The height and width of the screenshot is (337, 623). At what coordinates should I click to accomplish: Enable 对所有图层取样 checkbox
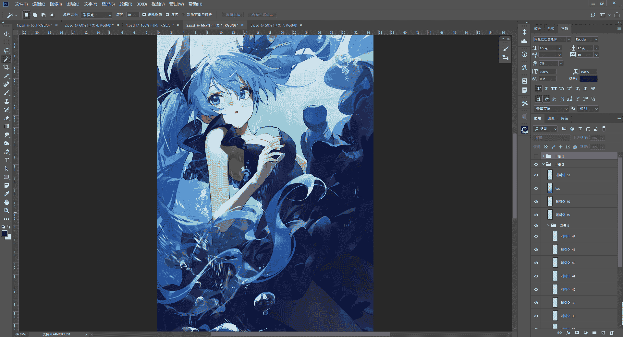pos(183,15)
